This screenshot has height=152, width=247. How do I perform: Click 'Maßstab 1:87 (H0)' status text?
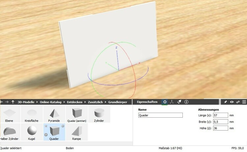pos(170,148)
